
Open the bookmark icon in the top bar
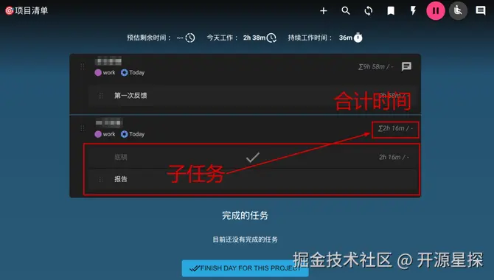391,11
